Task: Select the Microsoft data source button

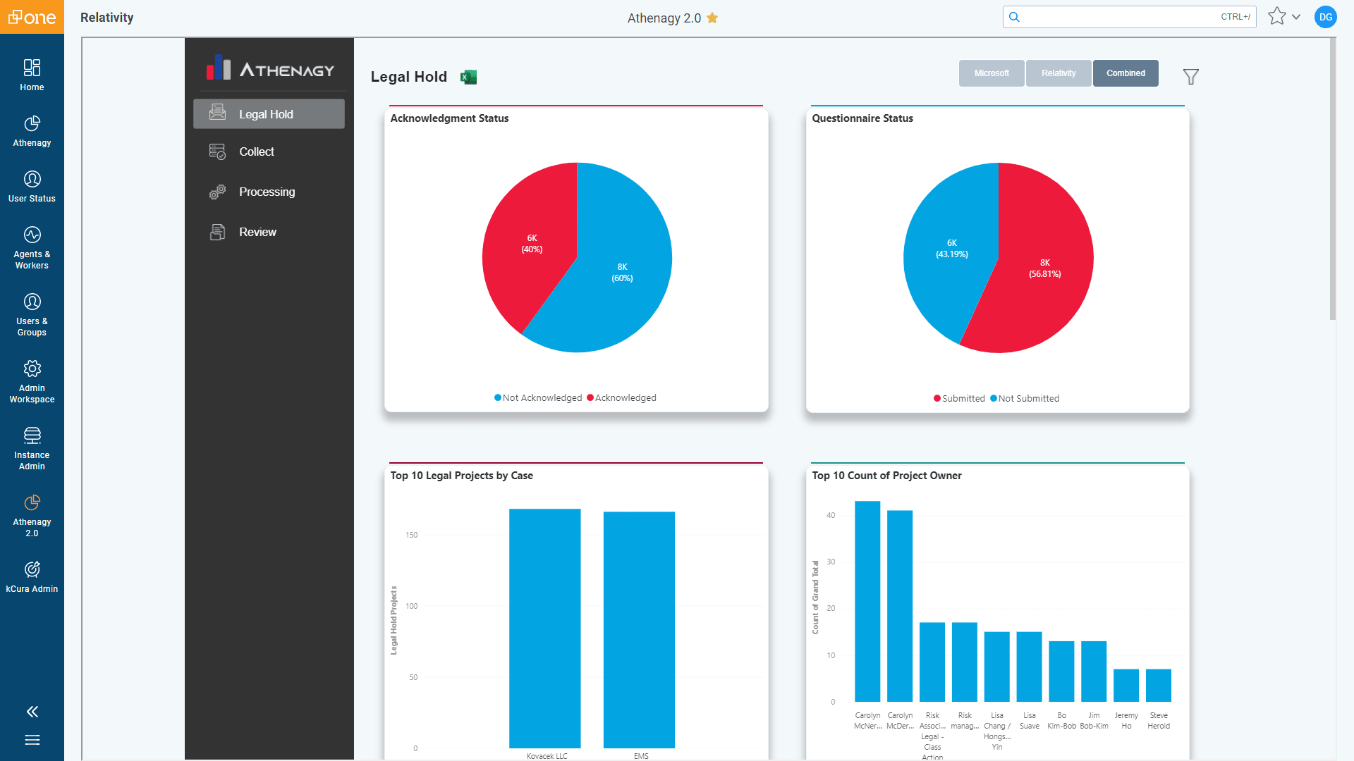Action: click(992, 73)
